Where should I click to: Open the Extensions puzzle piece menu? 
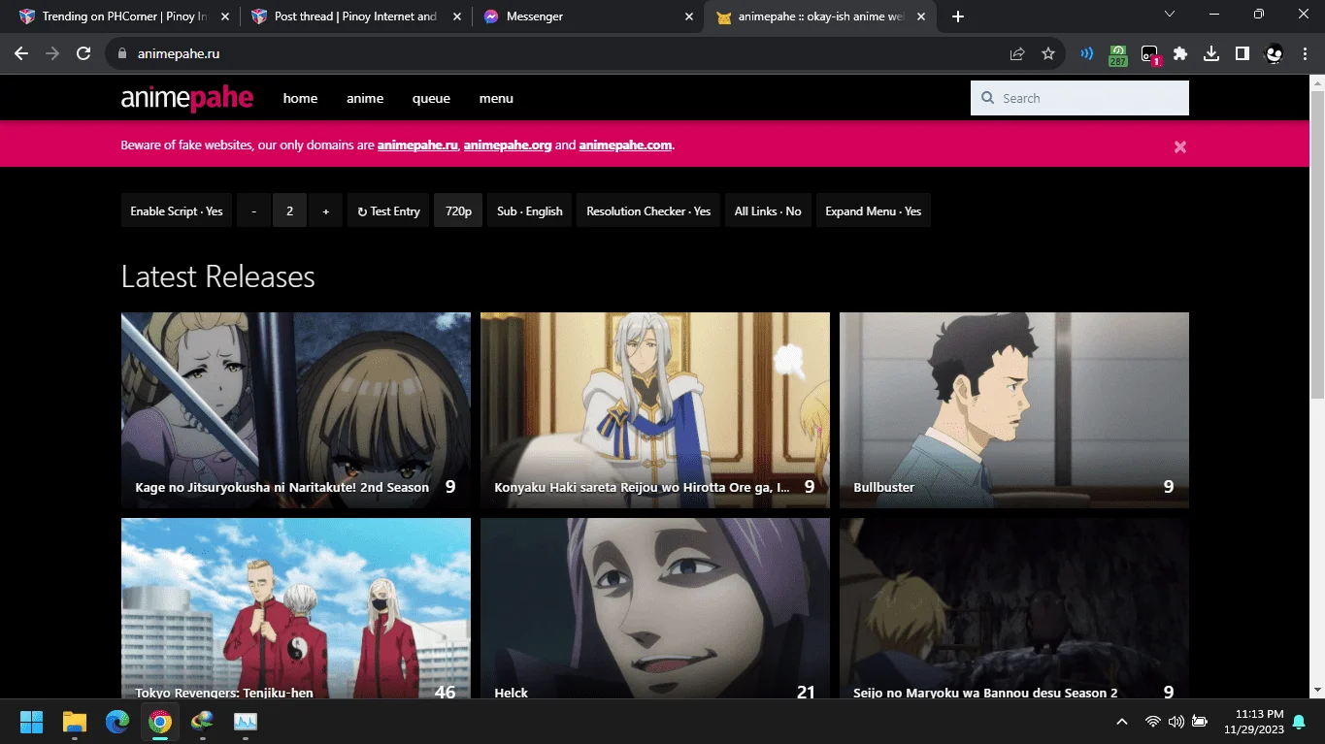(x=1180, y=54)
